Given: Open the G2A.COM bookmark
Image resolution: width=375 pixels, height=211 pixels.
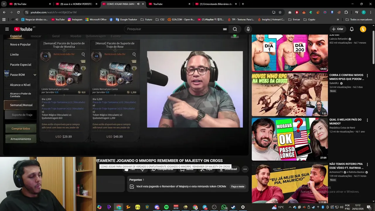Looking at the screenshot, I should (181, 20).
